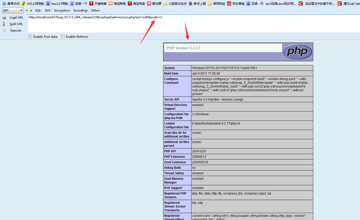Enable Referrer checkbox
The image size is (360, 220).
click(x=63, y=37)
